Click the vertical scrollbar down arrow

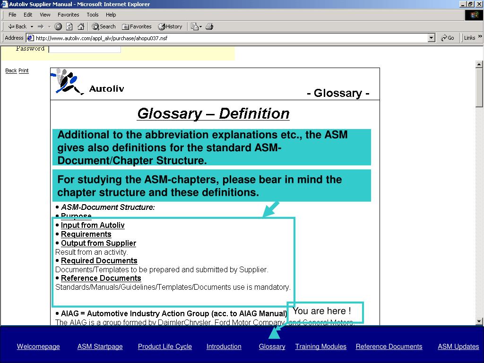[x=479, y=321]
